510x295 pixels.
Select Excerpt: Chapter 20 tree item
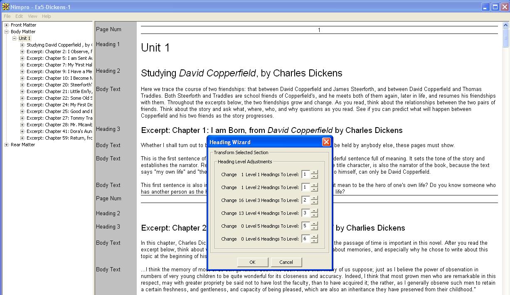(59, 85)
